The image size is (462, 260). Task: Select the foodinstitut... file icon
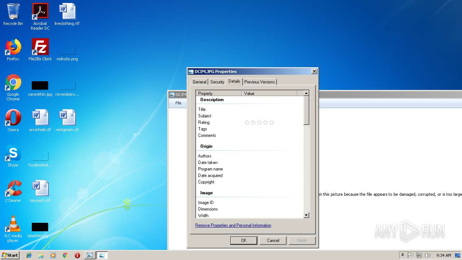[40, 159]
